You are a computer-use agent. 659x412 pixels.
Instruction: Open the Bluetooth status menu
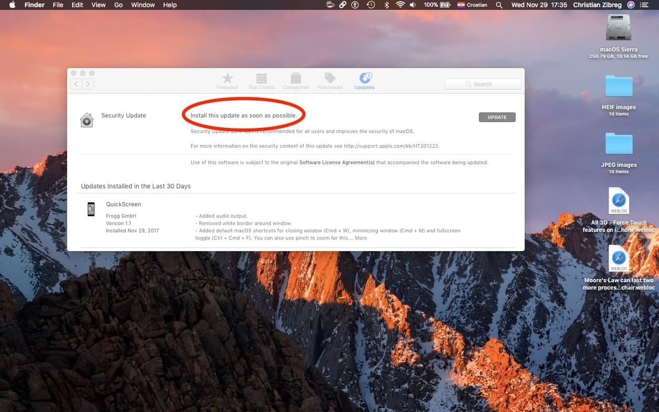386,5
